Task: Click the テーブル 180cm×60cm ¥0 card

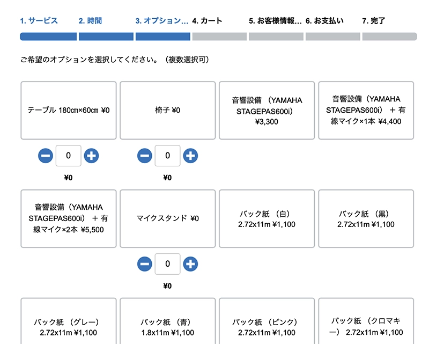Action: [x=68, y=111]
